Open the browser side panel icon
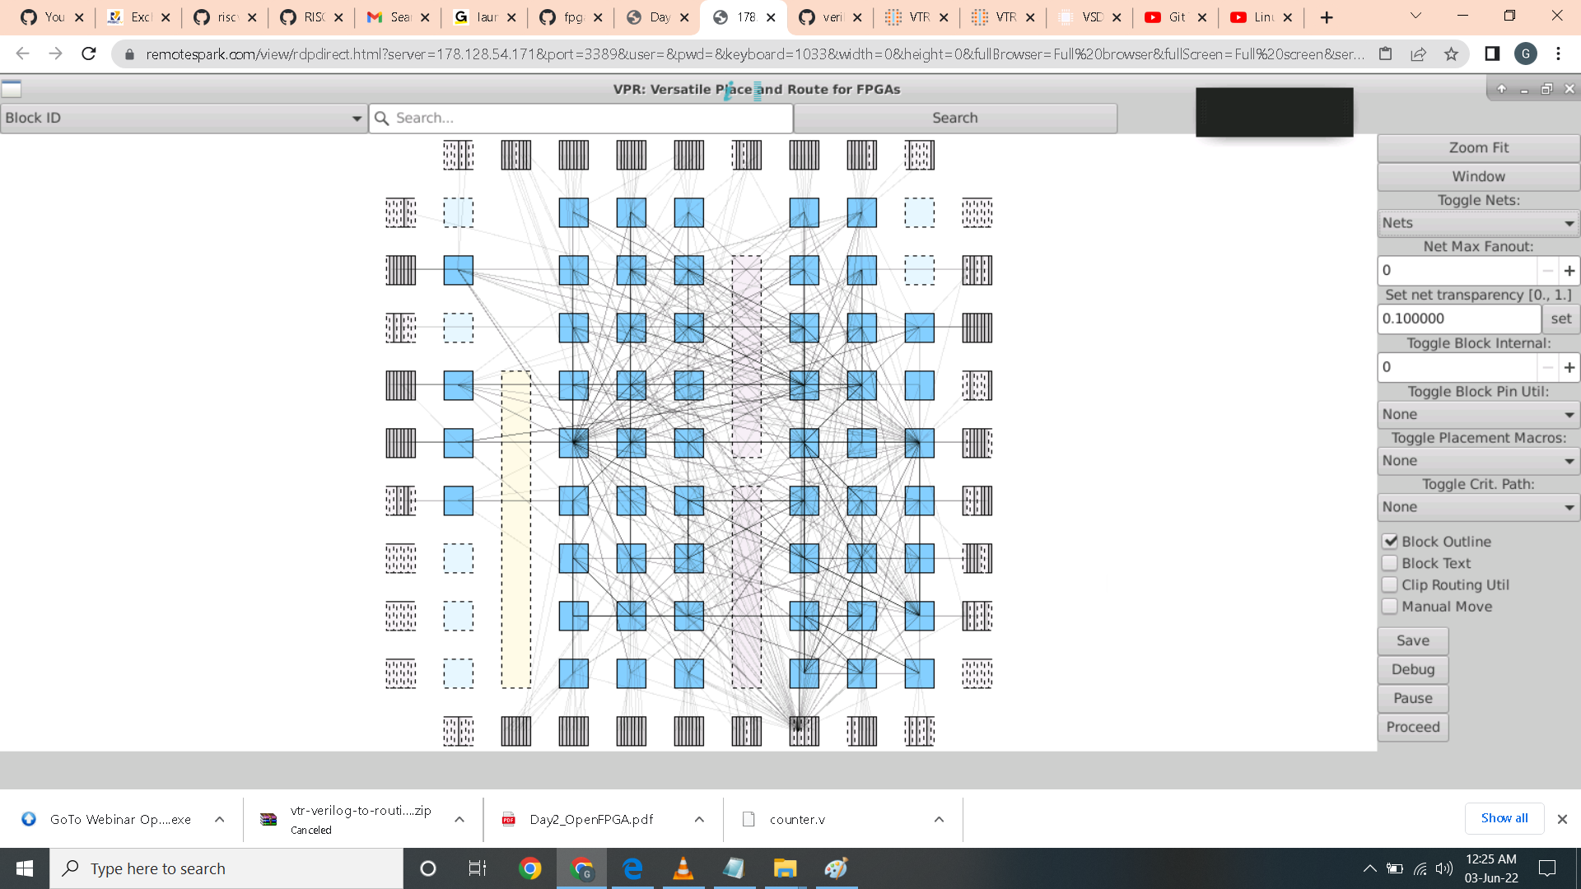Image resolution: width=1581 pixels, height=889 pixels. point(1492,54)
